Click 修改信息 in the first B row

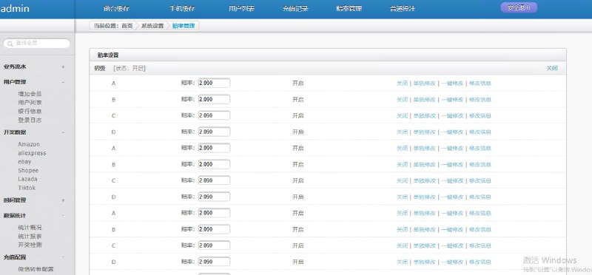[x=480, y=100]
